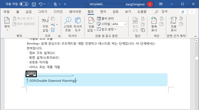Open the undo history dropdown arrow
Image resolution: width=199 pixels, height=110 pixels.
(x=44, y=4)
